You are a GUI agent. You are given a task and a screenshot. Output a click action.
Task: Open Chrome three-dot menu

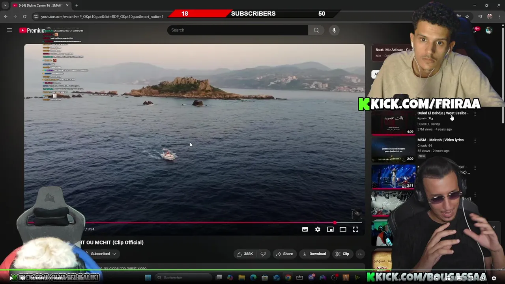499,17
